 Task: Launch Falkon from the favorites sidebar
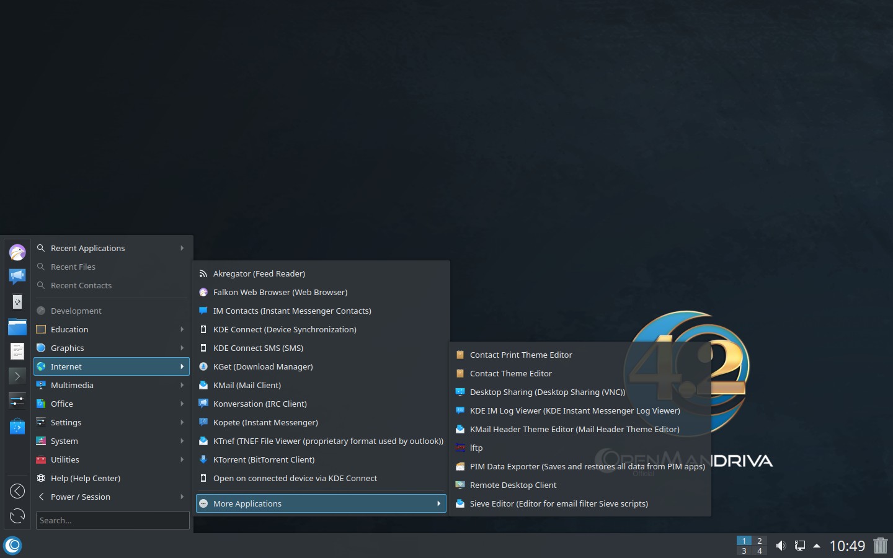click(x=17, y=252)
